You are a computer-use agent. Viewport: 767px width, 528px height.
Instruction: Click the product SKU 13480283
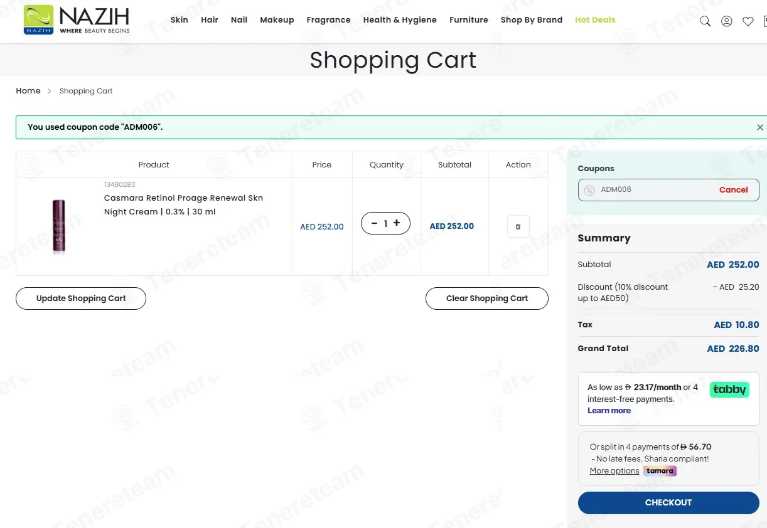click(x=120, y=184)
